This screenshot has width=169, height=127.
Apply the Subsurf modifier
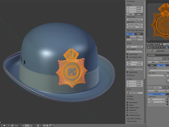pos(156,91)
